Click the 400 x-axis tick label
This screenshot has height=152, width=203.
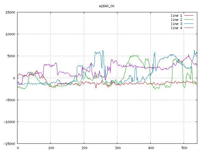tap(151, 148)
